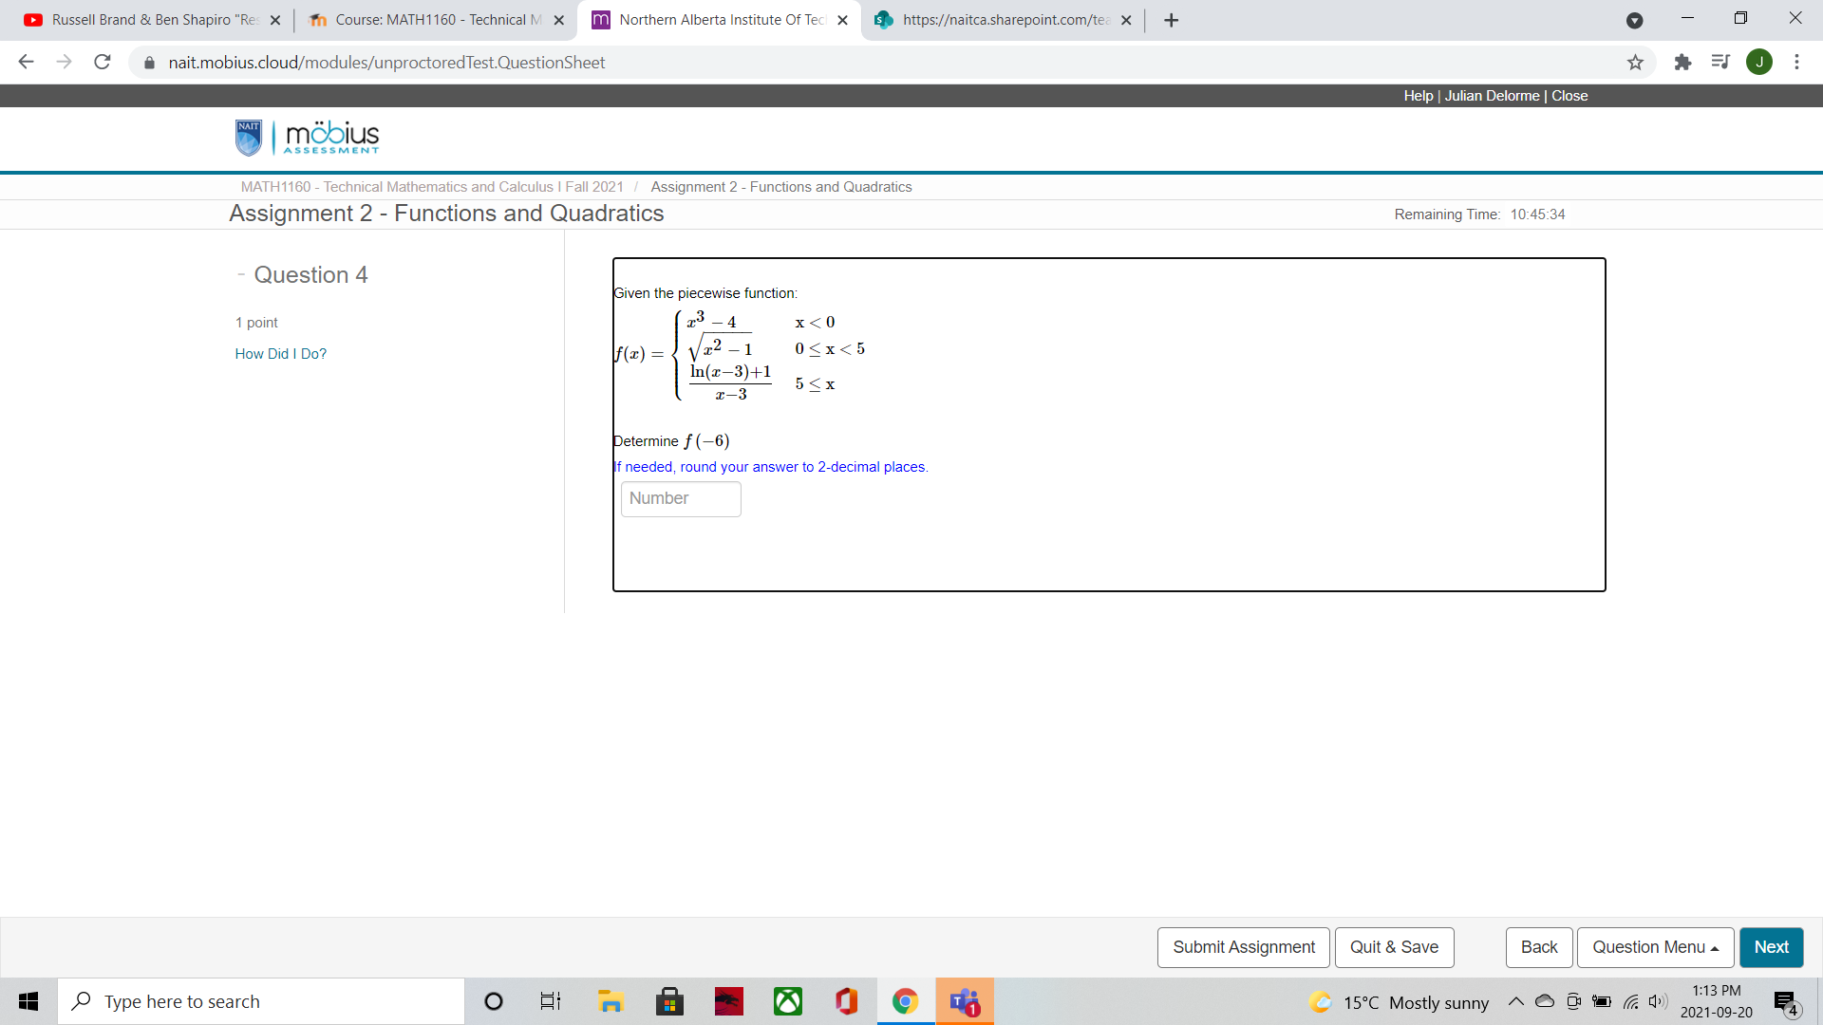Click the Next question button
The image size is (1823, 1025).
(1771, 947)
